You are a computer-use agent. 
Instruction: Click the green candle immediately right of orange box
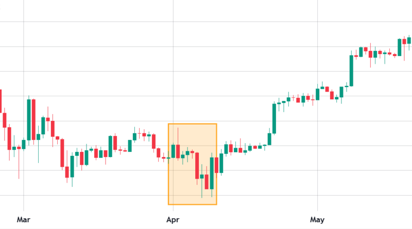[x=221, y=163]
